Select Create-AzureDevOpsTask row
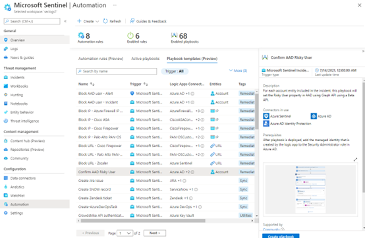Image resolution: width=365 pixels, height=238 pixels. (166, 207)
